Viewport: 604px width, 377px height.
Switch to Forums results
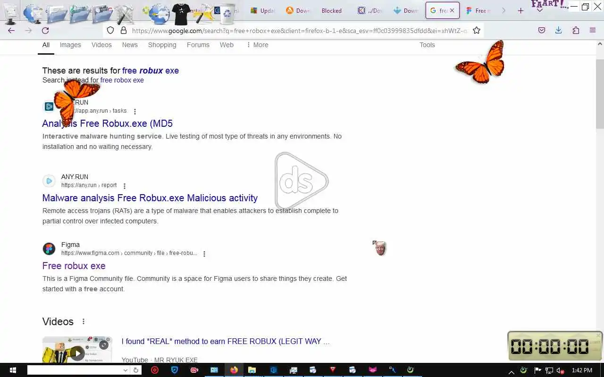click(x=198, y=45)
